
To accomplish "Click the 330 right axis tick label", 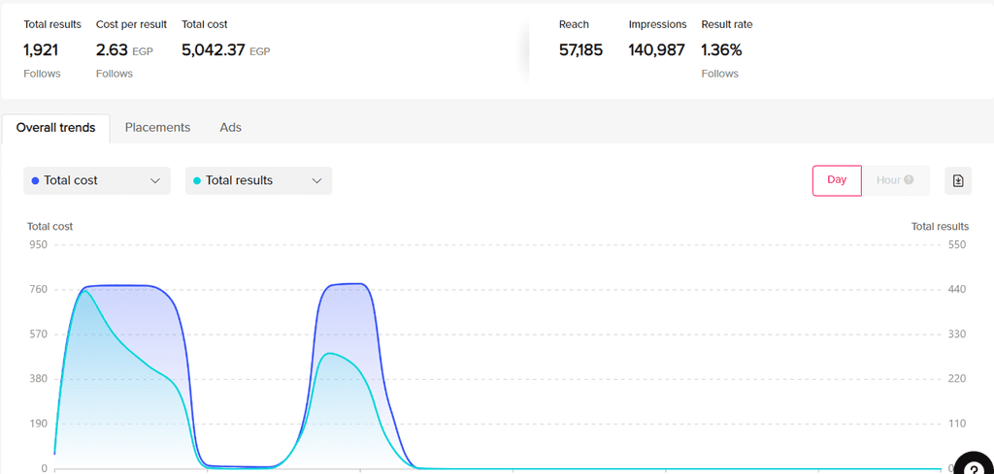I will click(956, 334).
